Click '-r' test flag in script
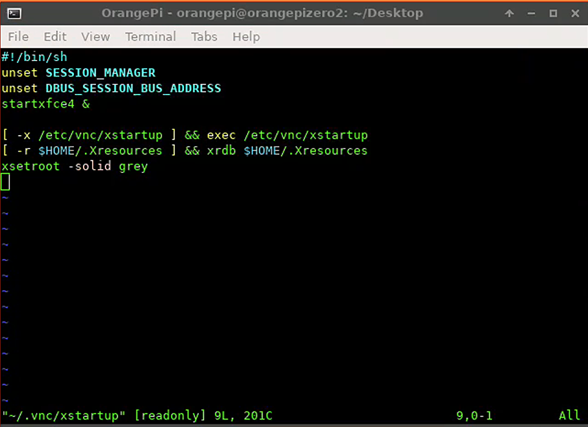Image resolution: width=588 pixels, height=427 pixels. 23,150
